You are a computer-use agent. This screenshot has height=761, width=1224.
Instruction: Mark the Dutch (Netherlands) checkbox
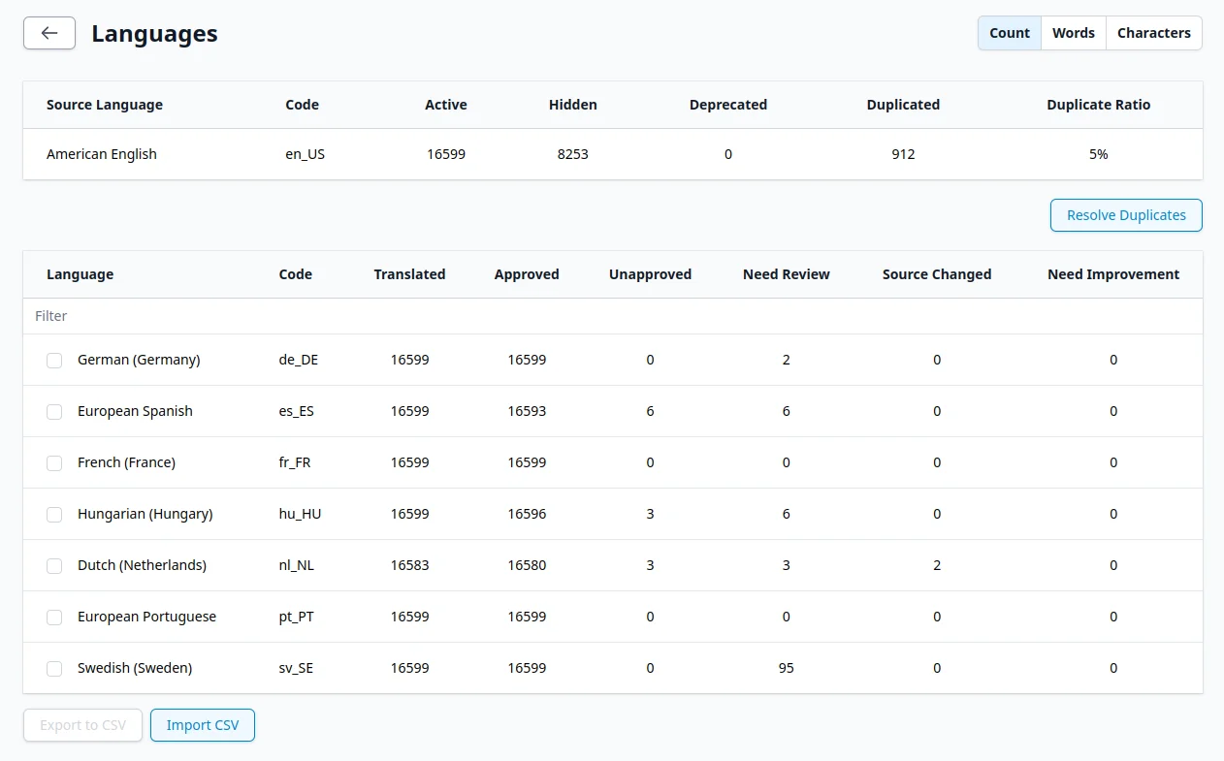click(x=54, y=566)
